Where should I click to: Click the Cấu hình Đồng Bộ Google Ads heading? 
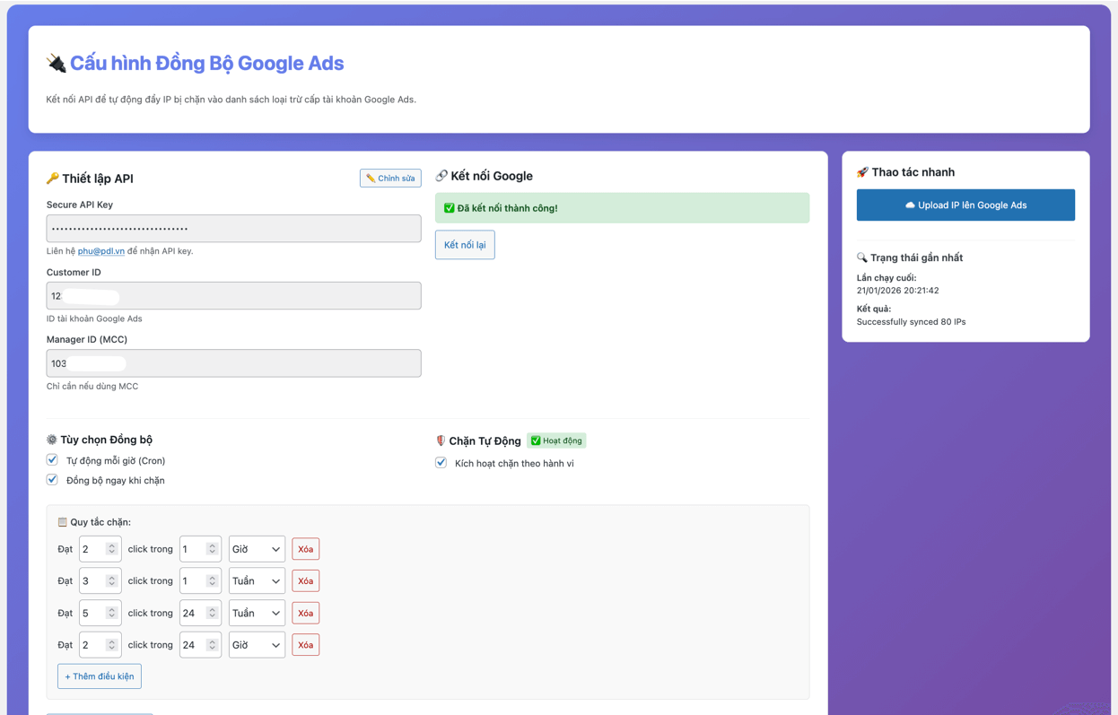pyautogui.click(x=206, y=63)
